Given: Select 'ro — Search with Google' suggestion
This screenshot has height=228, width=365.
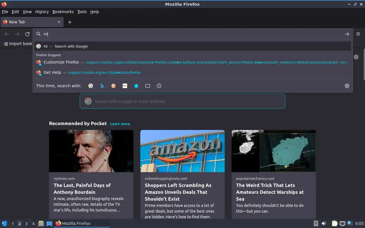Looking at the screenshot, I should click(193, 46).
